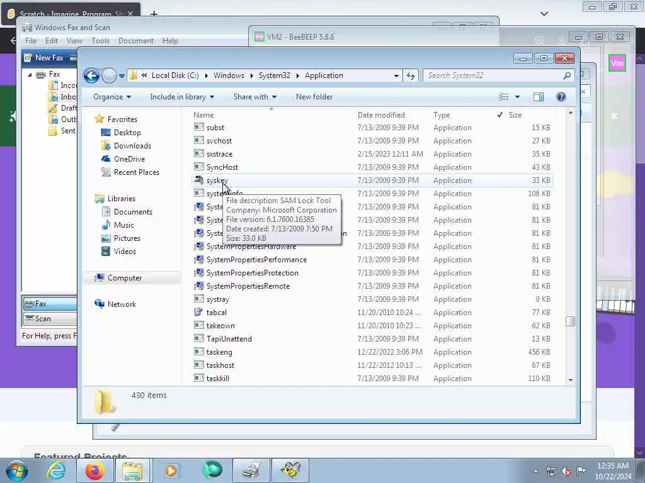
Task: Open the Include in library dropdown
Action: [x=182, y=97]
